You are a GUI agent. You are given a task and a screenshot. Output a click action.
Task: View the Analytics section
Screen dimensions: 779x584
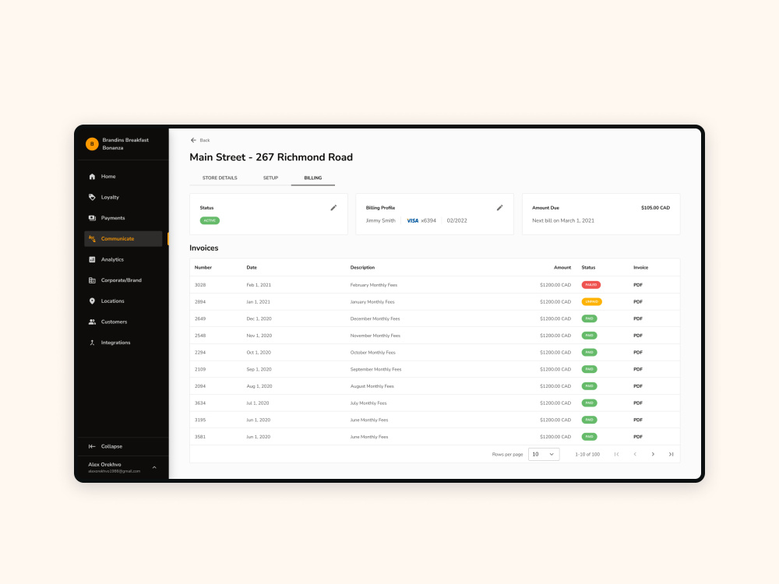[112, 259]
